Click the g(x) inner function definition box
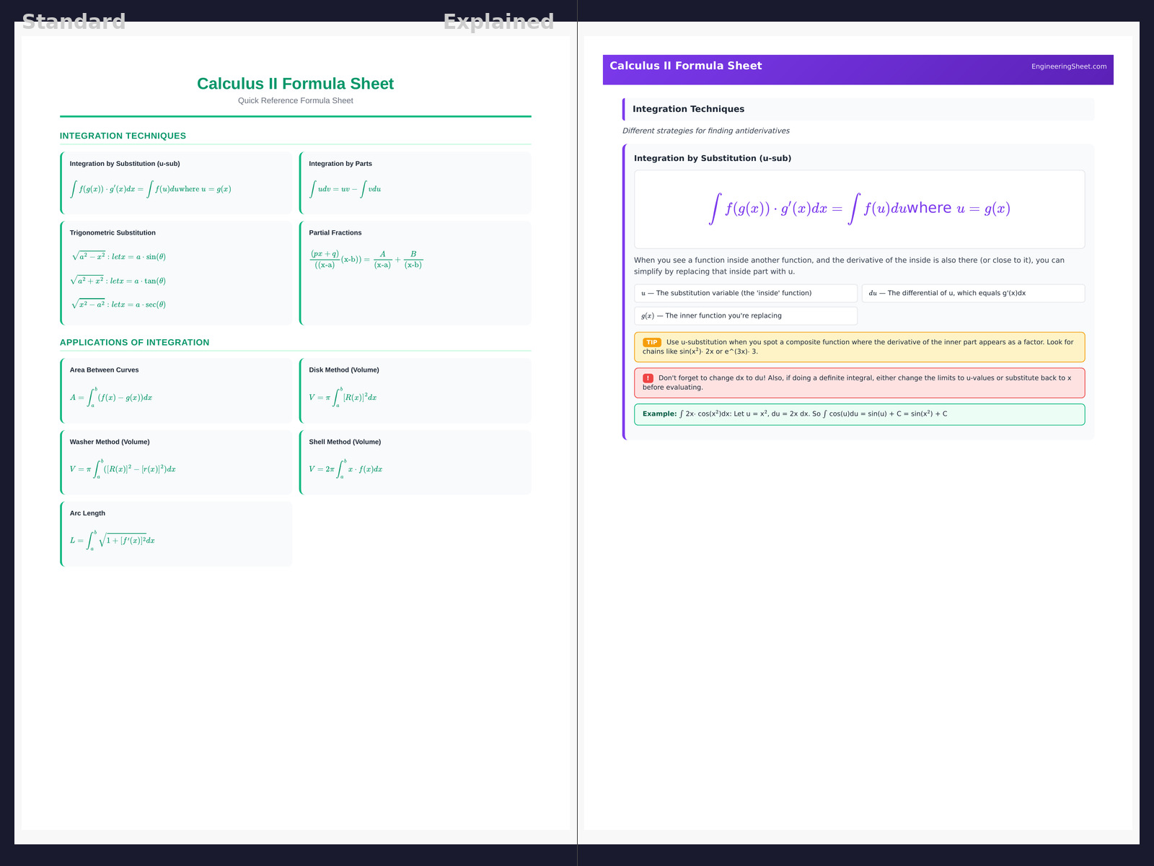 [x=746, y=316]
